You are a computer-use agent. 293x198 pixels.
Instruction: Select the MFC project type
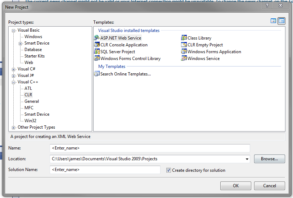29,108
